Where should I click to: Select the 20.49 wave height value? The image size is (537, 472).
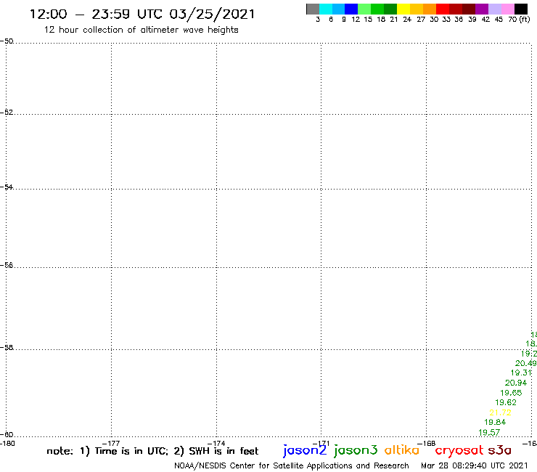point(525,363)
